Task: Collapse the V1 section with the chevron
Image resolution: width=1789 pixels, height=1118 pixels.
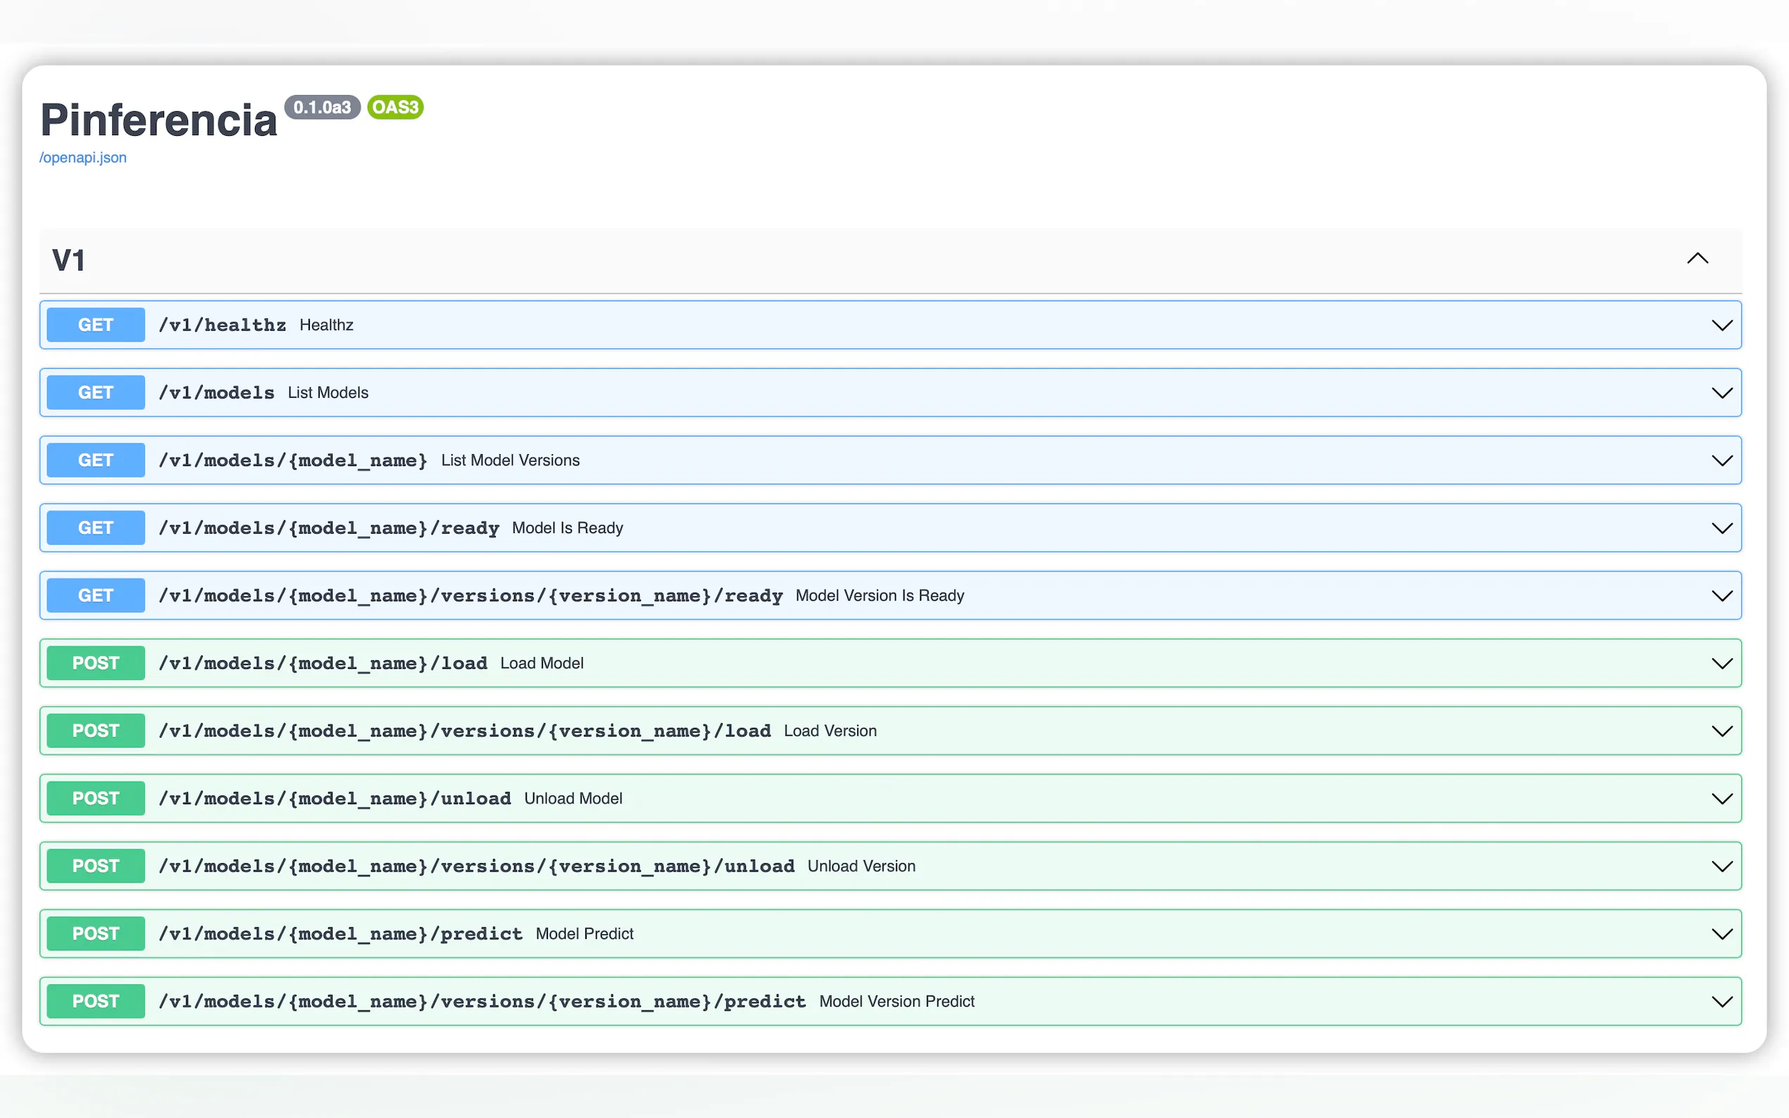Action: pos(1697,258)
